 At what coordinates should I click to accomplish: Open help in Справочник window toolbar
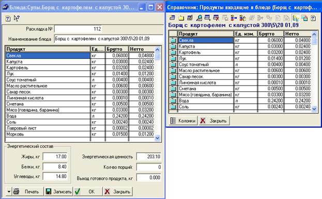[x=313, y=18]
